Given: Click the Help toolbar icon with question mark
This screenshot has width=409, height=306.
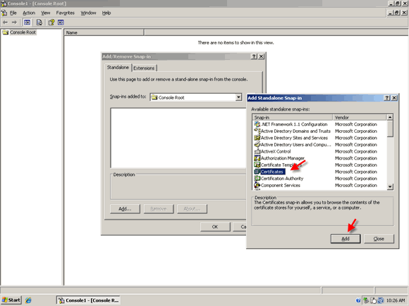Looking at the screenshot, I should tap(51, 23).
